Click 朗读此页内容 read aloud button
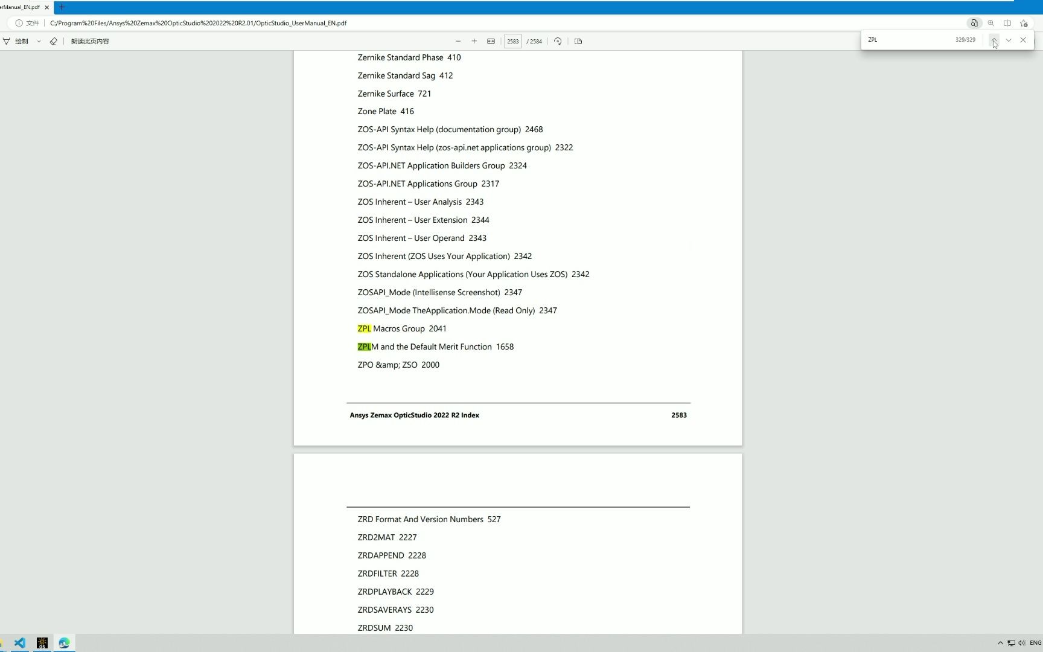The height and width of the screenshot is (652, 1043). pyautogui.click(x=90, y=41)
